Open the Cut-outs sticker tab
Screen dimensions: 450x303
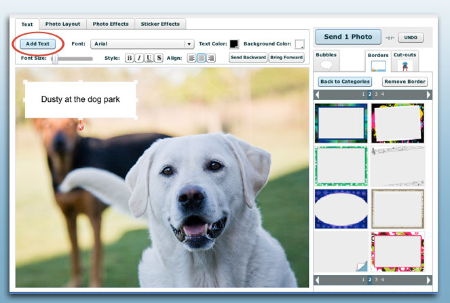(x=405, y=61)
